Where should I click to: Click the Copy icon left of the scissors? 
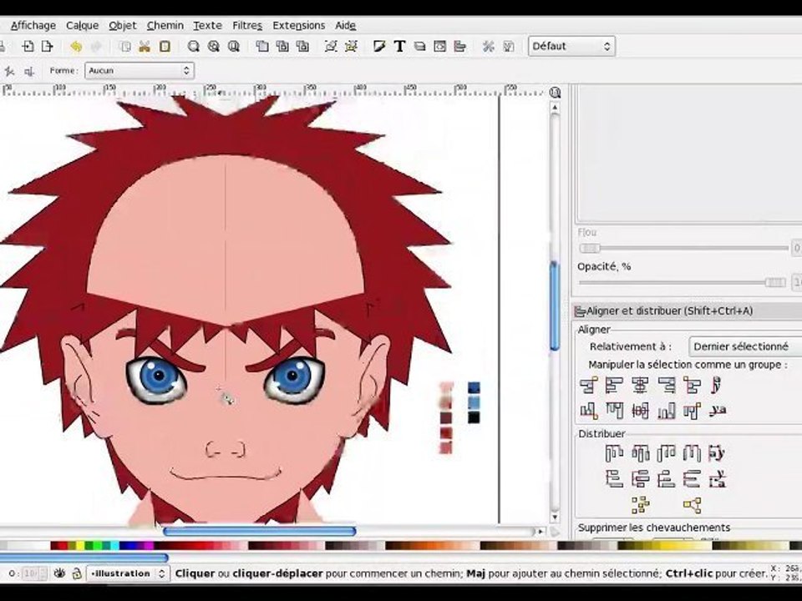pos(124,47)
